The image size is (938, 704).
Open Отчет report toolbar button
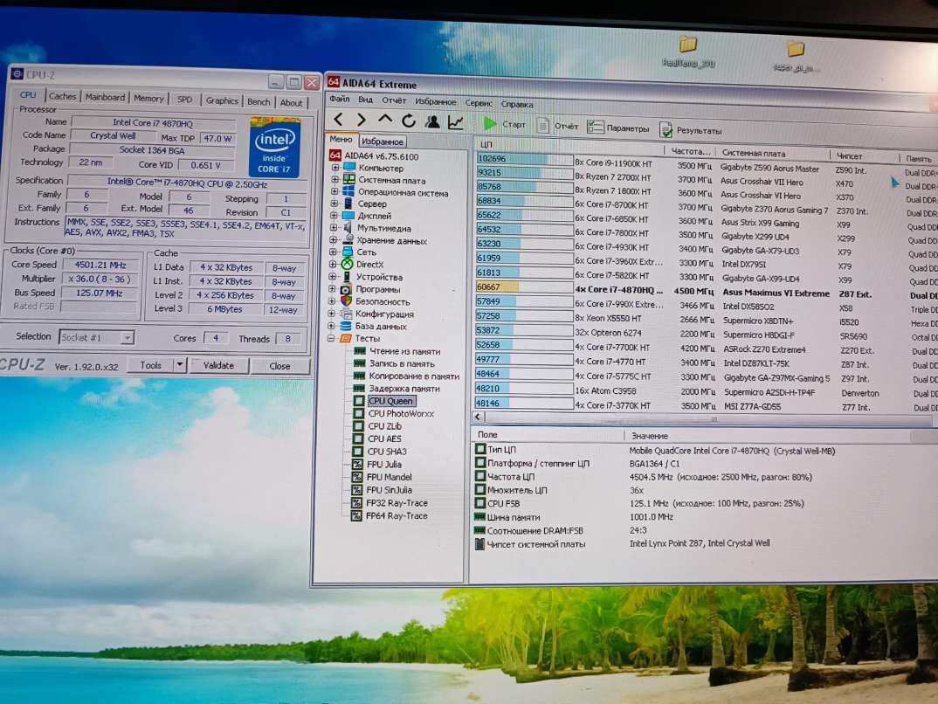click(557, 126)
